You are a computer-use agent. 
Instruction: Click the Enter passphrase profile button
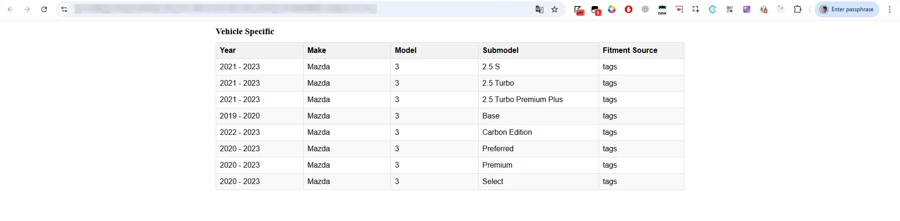[847, 9]
